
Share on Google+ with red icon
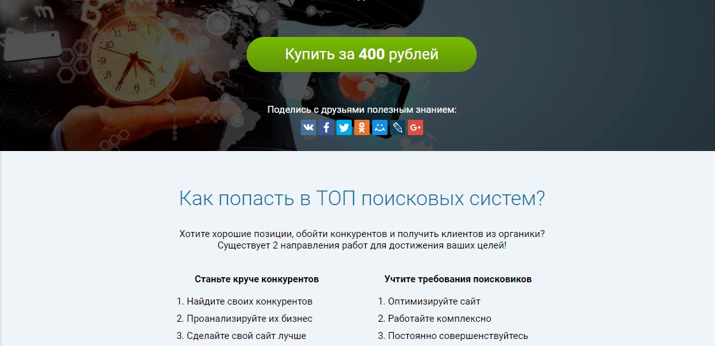415,128
